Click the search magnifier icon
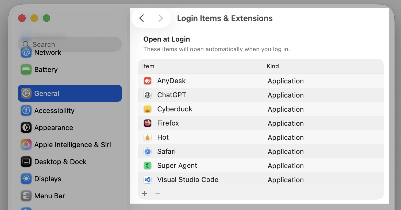The image size is (401, 210). tap(26, 44)
